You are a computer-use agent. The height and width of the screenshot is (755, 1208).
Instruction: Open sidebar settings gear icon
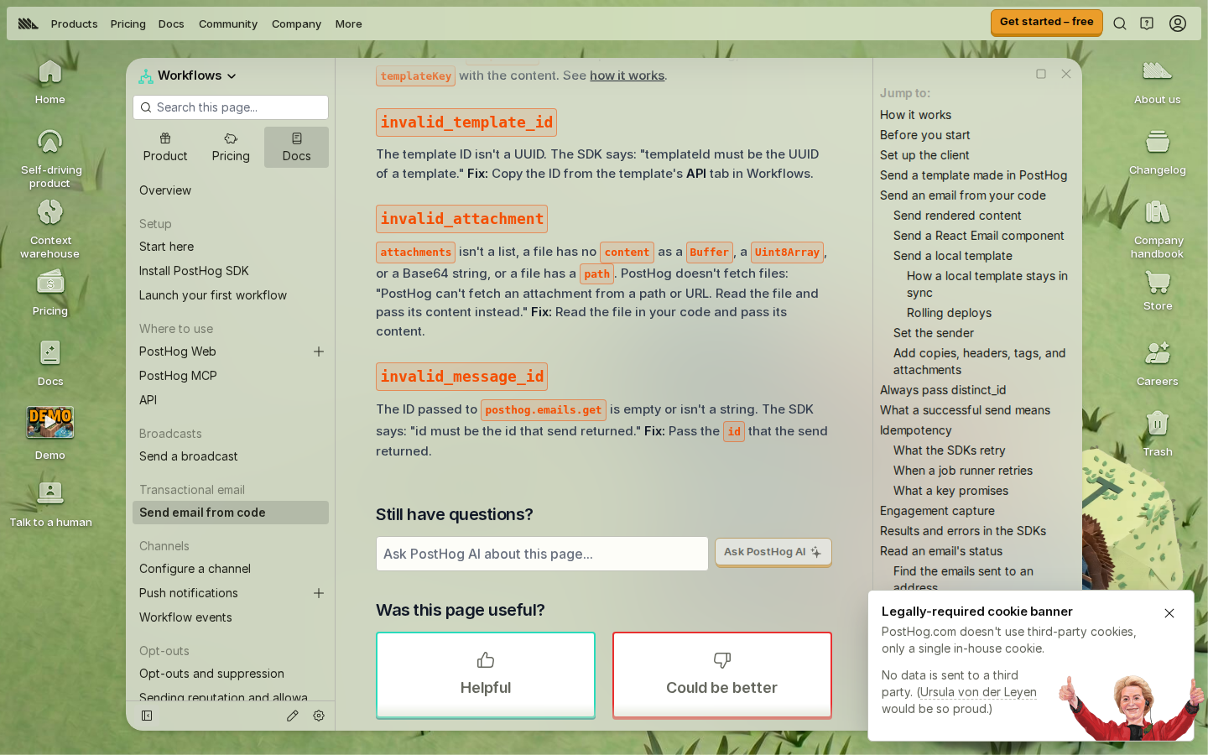point(319,716)
